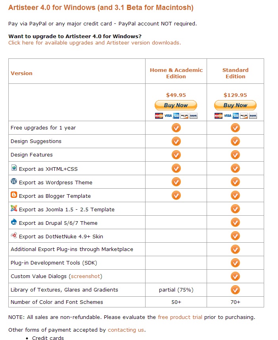Click Visa icon under Standard Edition

tap(227, 116)
